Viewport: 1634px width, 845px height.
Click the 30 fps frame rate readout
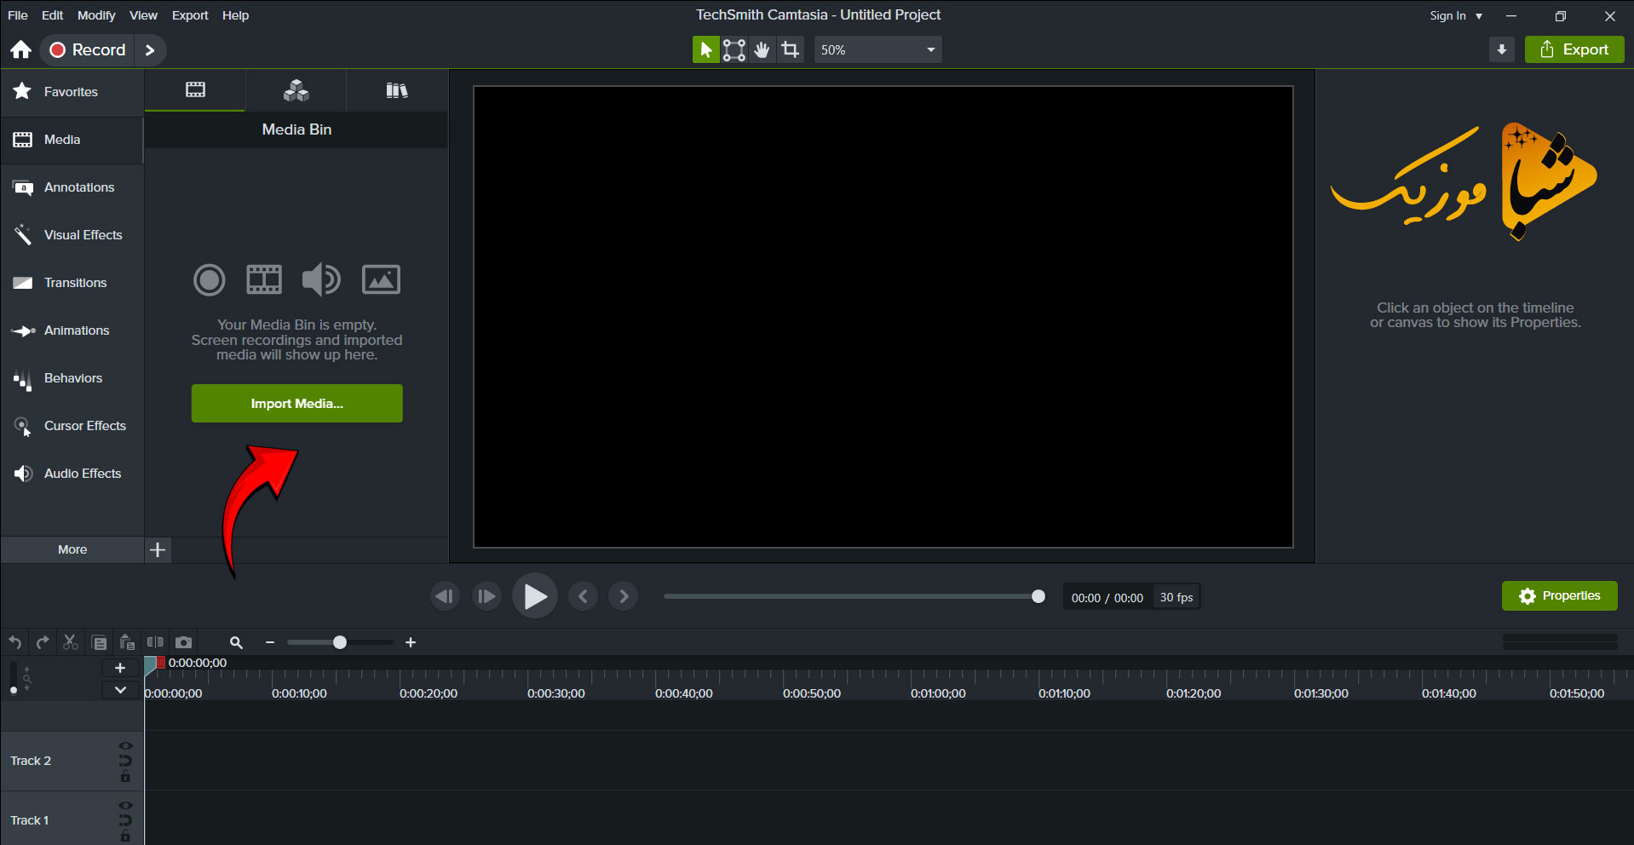pos(1177,597)
